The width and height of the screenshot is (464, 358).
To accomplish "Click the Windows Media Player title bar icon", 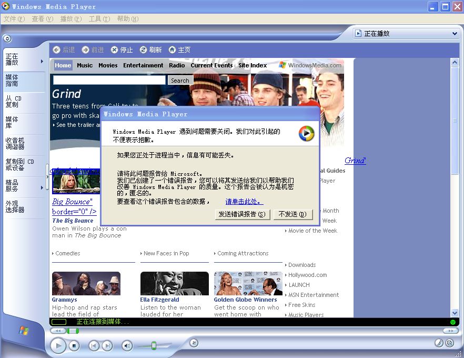I will point(6,6).
